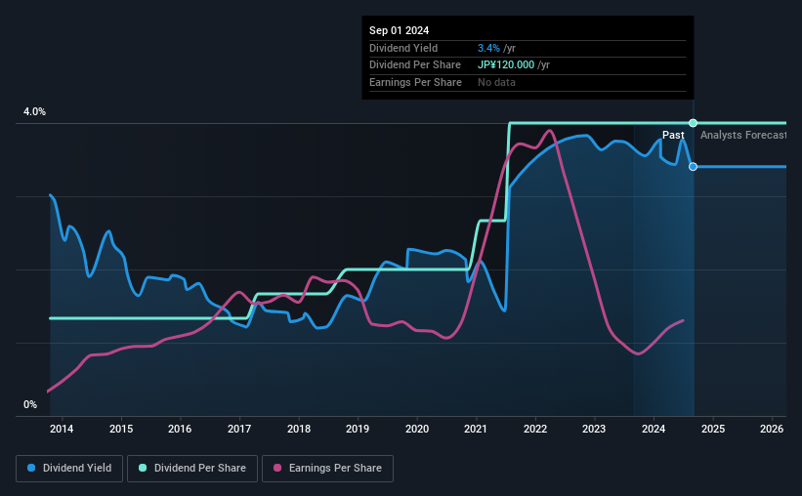This screenshot has width=802, height=496.
Task: Click the tooltip 'Earnings Per Share' row label
Action: coord(415,82)
